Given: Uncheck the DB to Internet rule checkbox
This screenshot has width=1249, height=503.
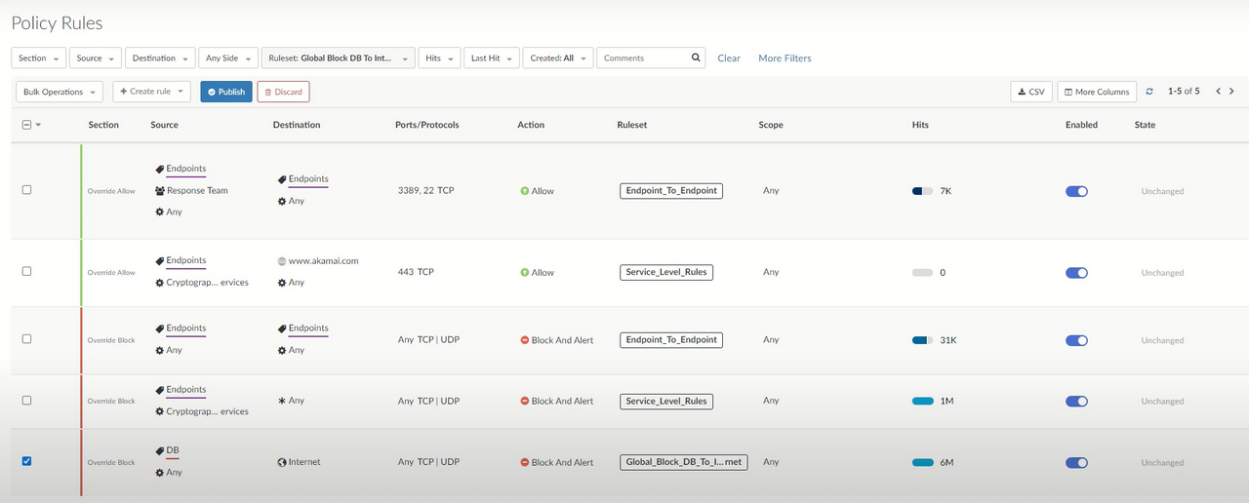Looking at the screenshot, I should pos(26,461).
